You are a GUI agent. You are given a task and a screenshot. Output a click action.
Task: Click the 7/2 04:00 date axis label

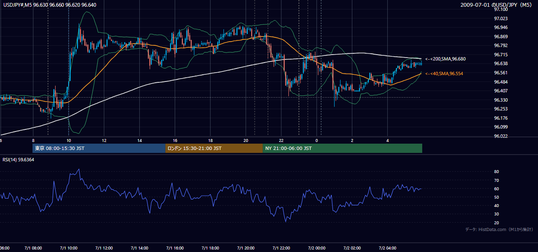(387, 248)
